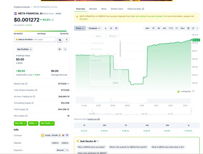Image resolution: width=203 pixels, height=154 pixels.
Task: Open price change info icon next to 42.0%
Action: 53,20
